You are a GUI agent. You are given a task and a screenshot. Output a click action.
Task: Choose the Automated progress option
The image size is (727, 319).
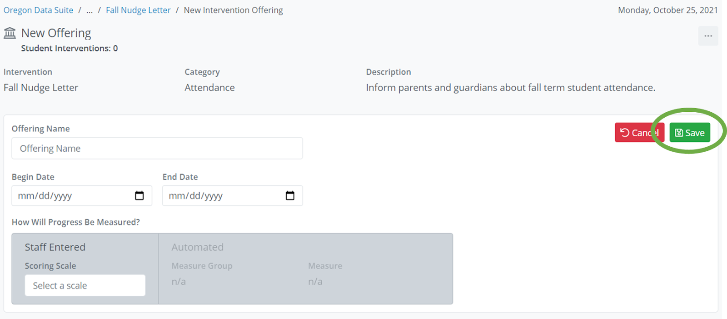(197, 247)
